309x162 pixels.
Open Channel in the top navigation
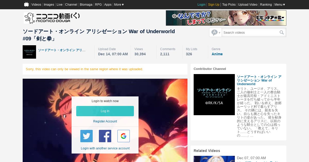(71, 5)
